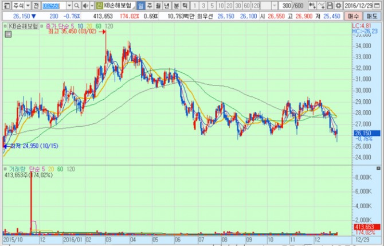Switch to weekly (주) chart period
The image size is (384, 246).
[x=150, y=5]
